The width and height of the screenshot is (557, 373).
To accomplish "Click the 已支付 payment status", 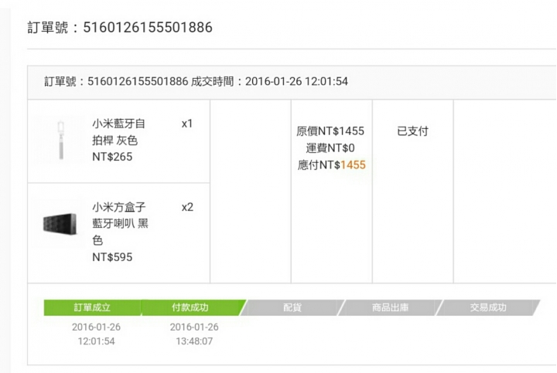I will pos(412,131).
